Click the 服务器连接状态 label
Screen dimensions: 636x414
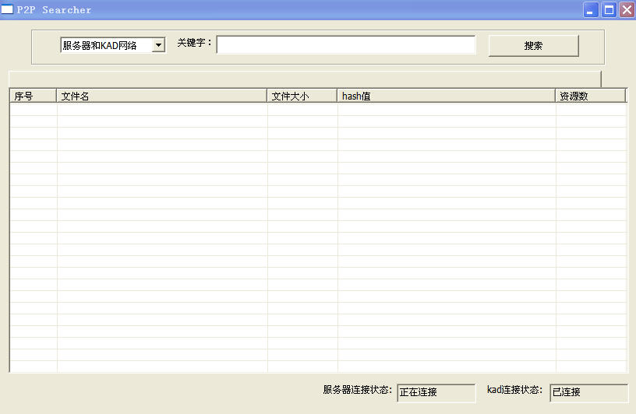point(357,390)
